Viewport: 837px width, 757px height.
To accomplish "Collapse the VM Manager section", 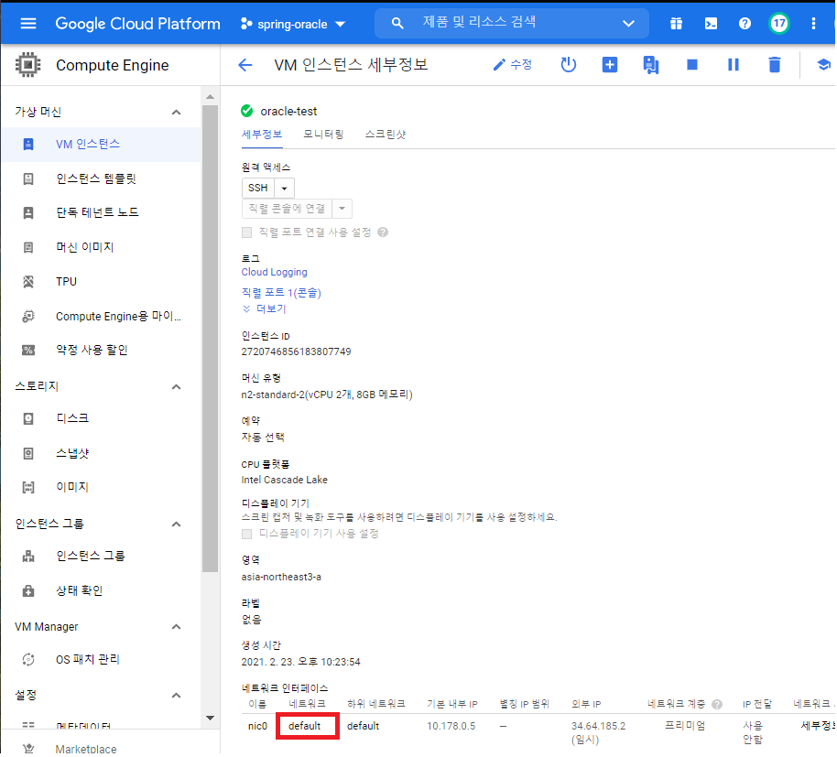I will [x=176, y=627].
